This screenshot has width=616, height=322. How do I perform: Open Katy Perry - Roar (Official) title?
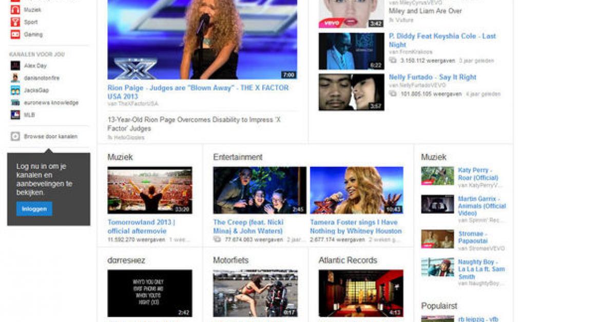point(479,174)
